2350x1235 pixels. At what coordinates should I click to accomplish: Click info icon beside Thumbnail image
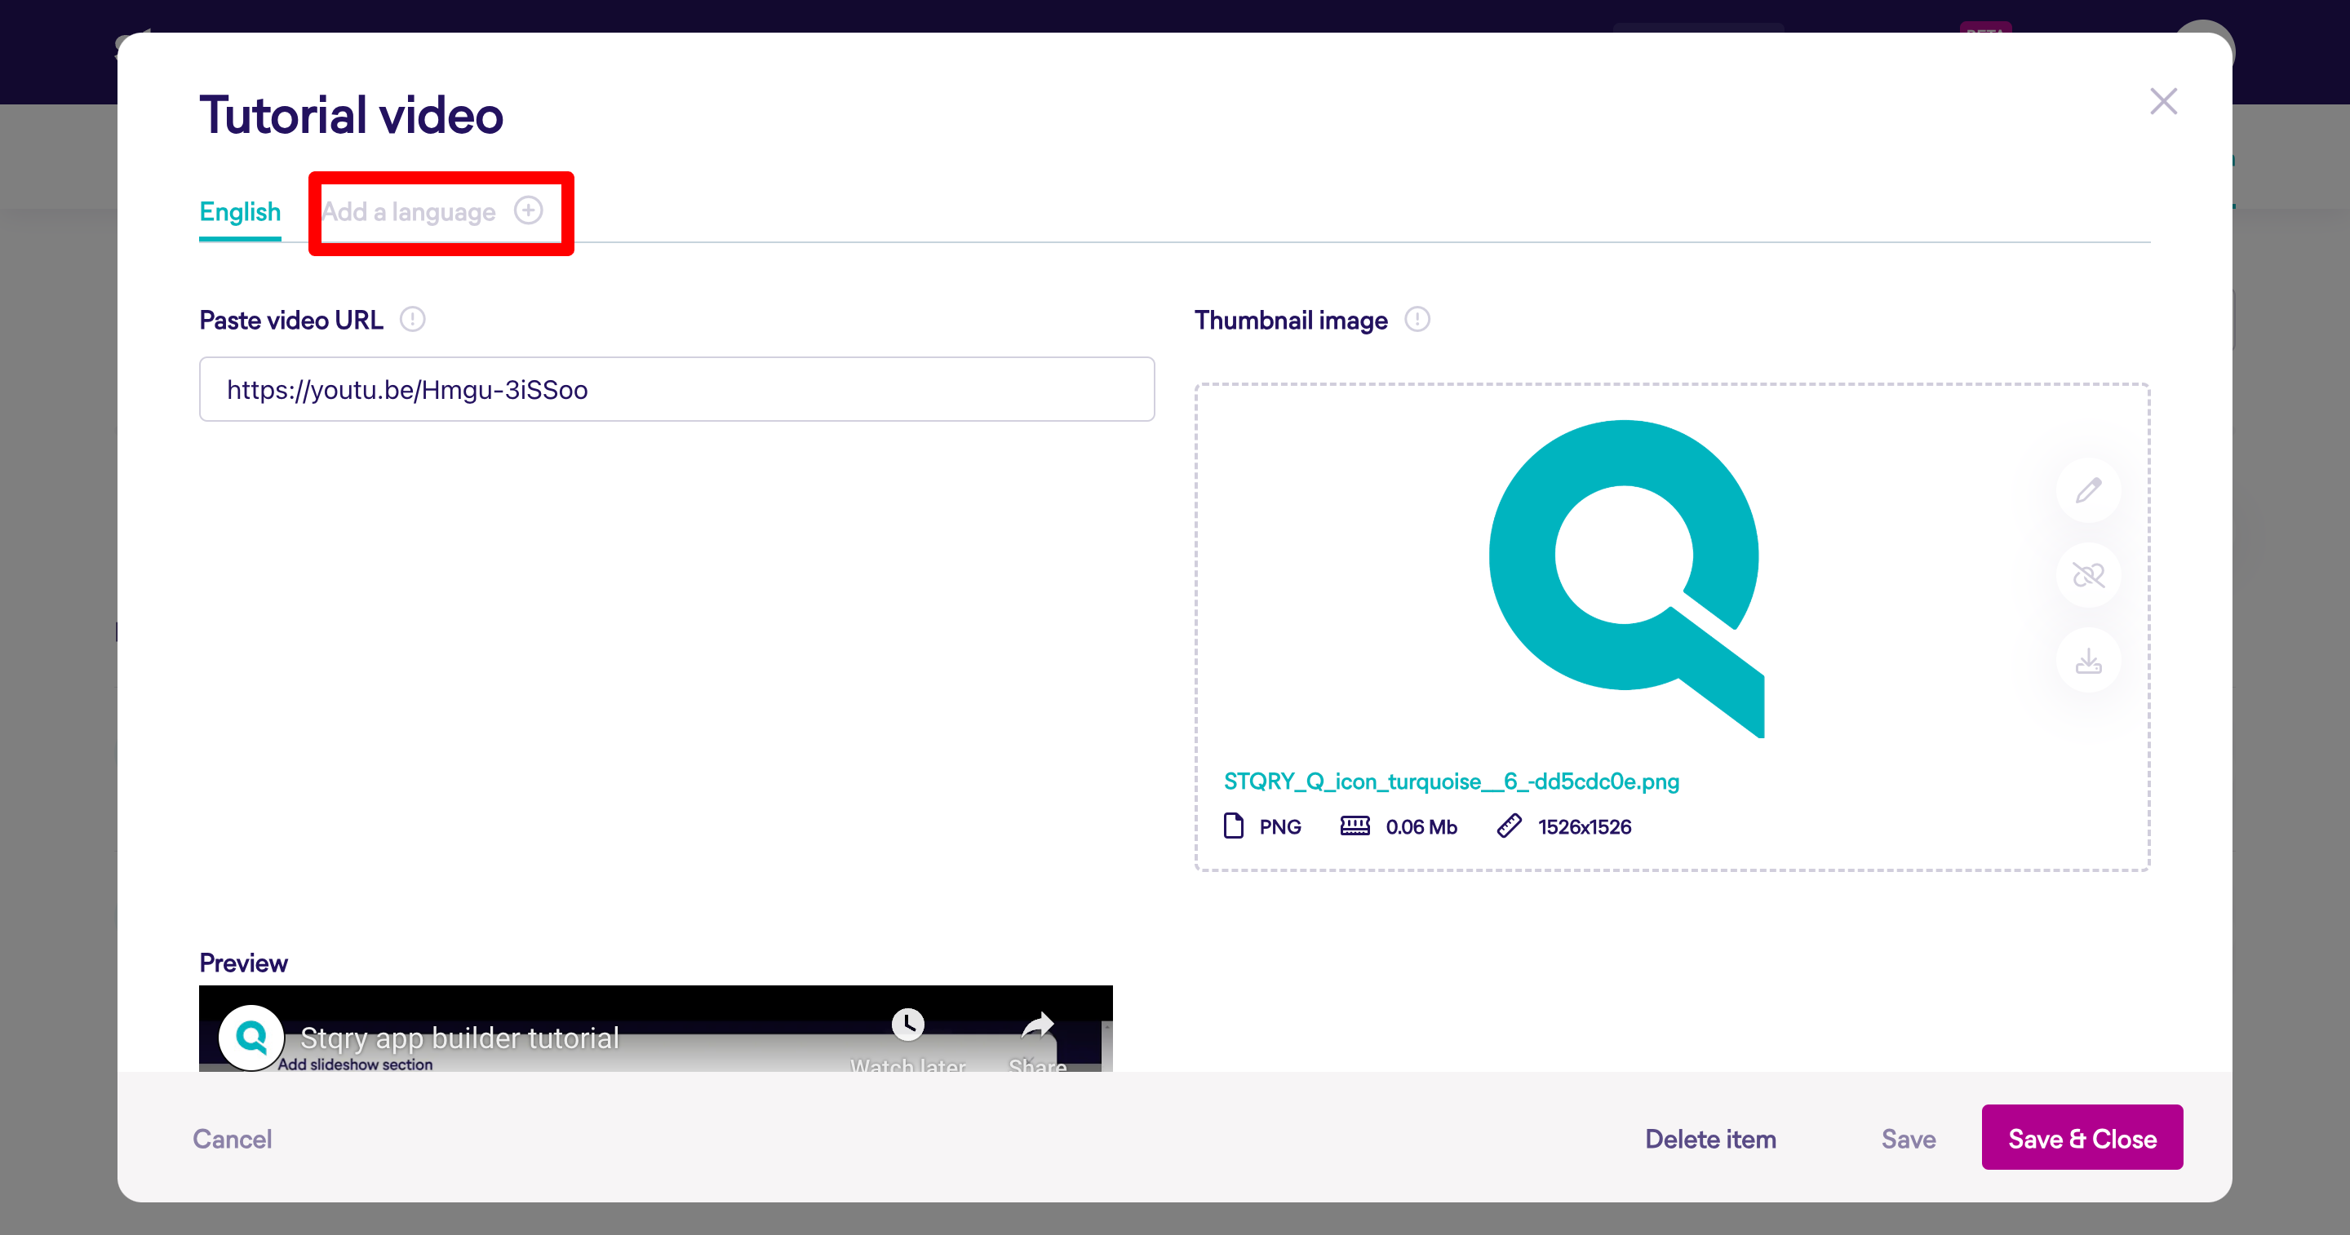pyautogui.click(x=1417, y=319)
